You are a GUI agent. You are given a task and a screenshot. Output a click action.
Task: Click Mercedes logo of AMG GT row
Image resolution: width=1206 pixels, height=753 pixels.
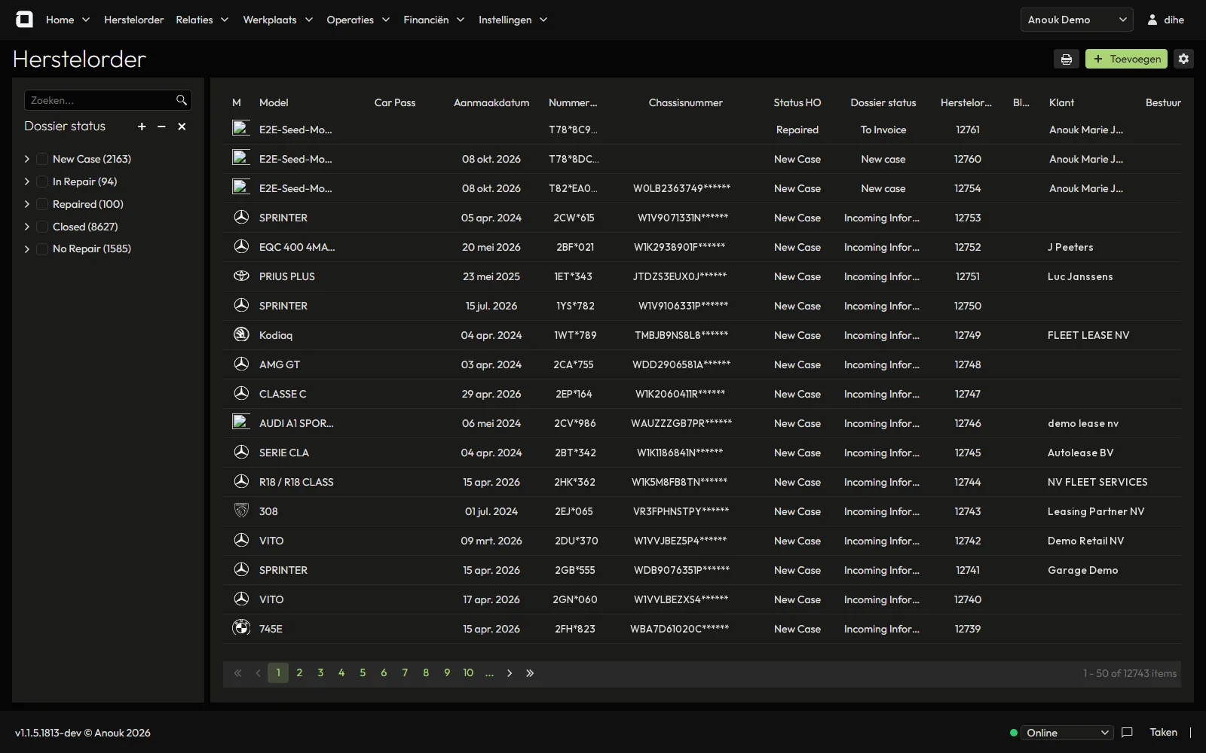(241, 364)
